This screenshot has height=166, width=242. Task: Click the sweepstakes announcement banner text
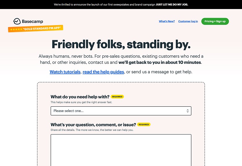coord(97,5)
